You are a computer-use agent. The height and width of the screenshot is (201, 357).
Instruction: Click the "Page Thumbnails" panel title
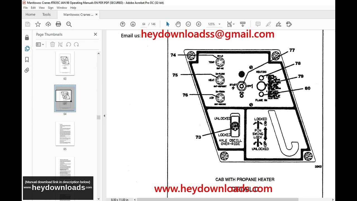[49, 34]
